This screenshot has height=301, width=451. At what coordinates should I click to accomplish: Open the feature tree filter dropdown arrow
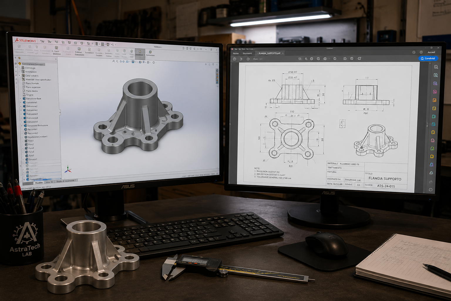pos(56,59)
